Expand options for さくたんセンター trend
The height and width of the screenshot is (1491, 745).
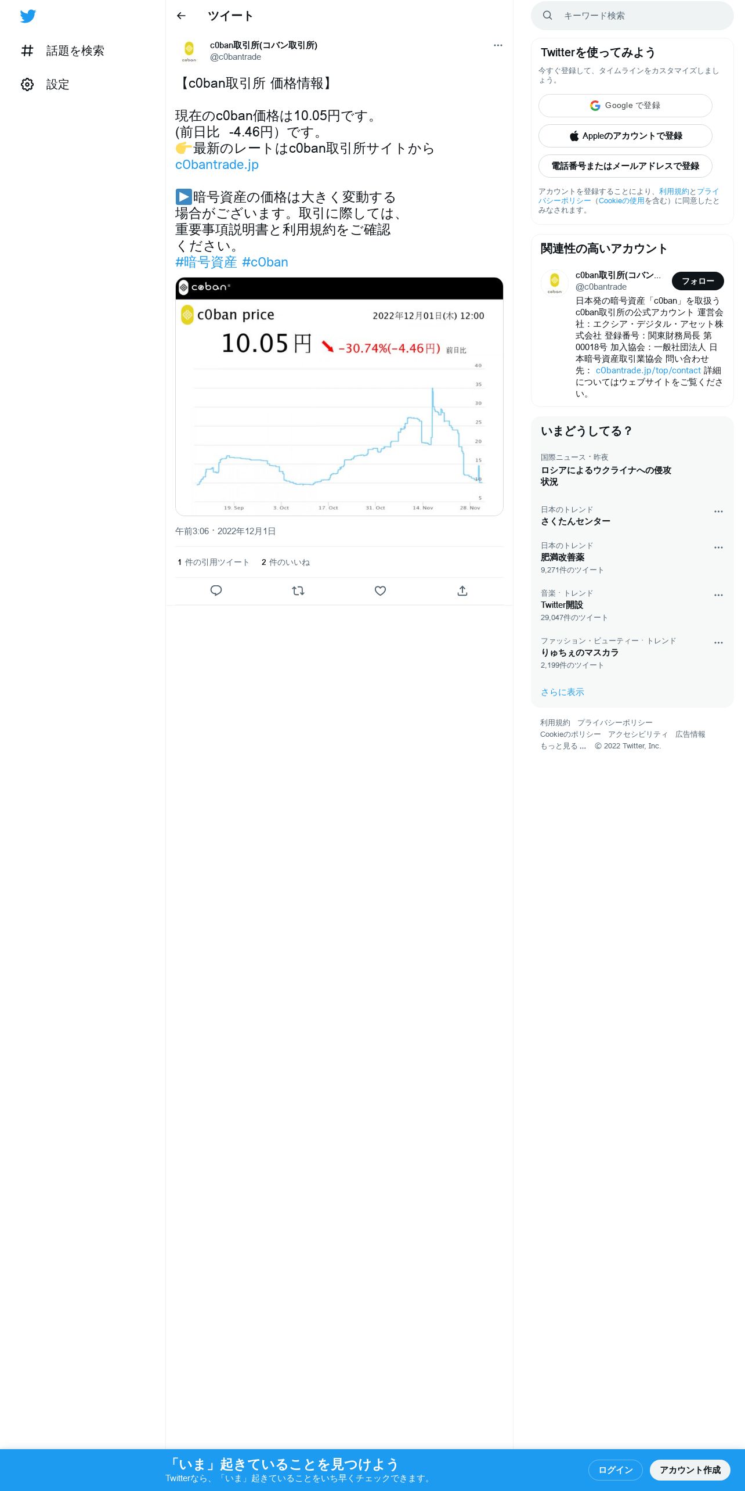[x=718, y=512]
